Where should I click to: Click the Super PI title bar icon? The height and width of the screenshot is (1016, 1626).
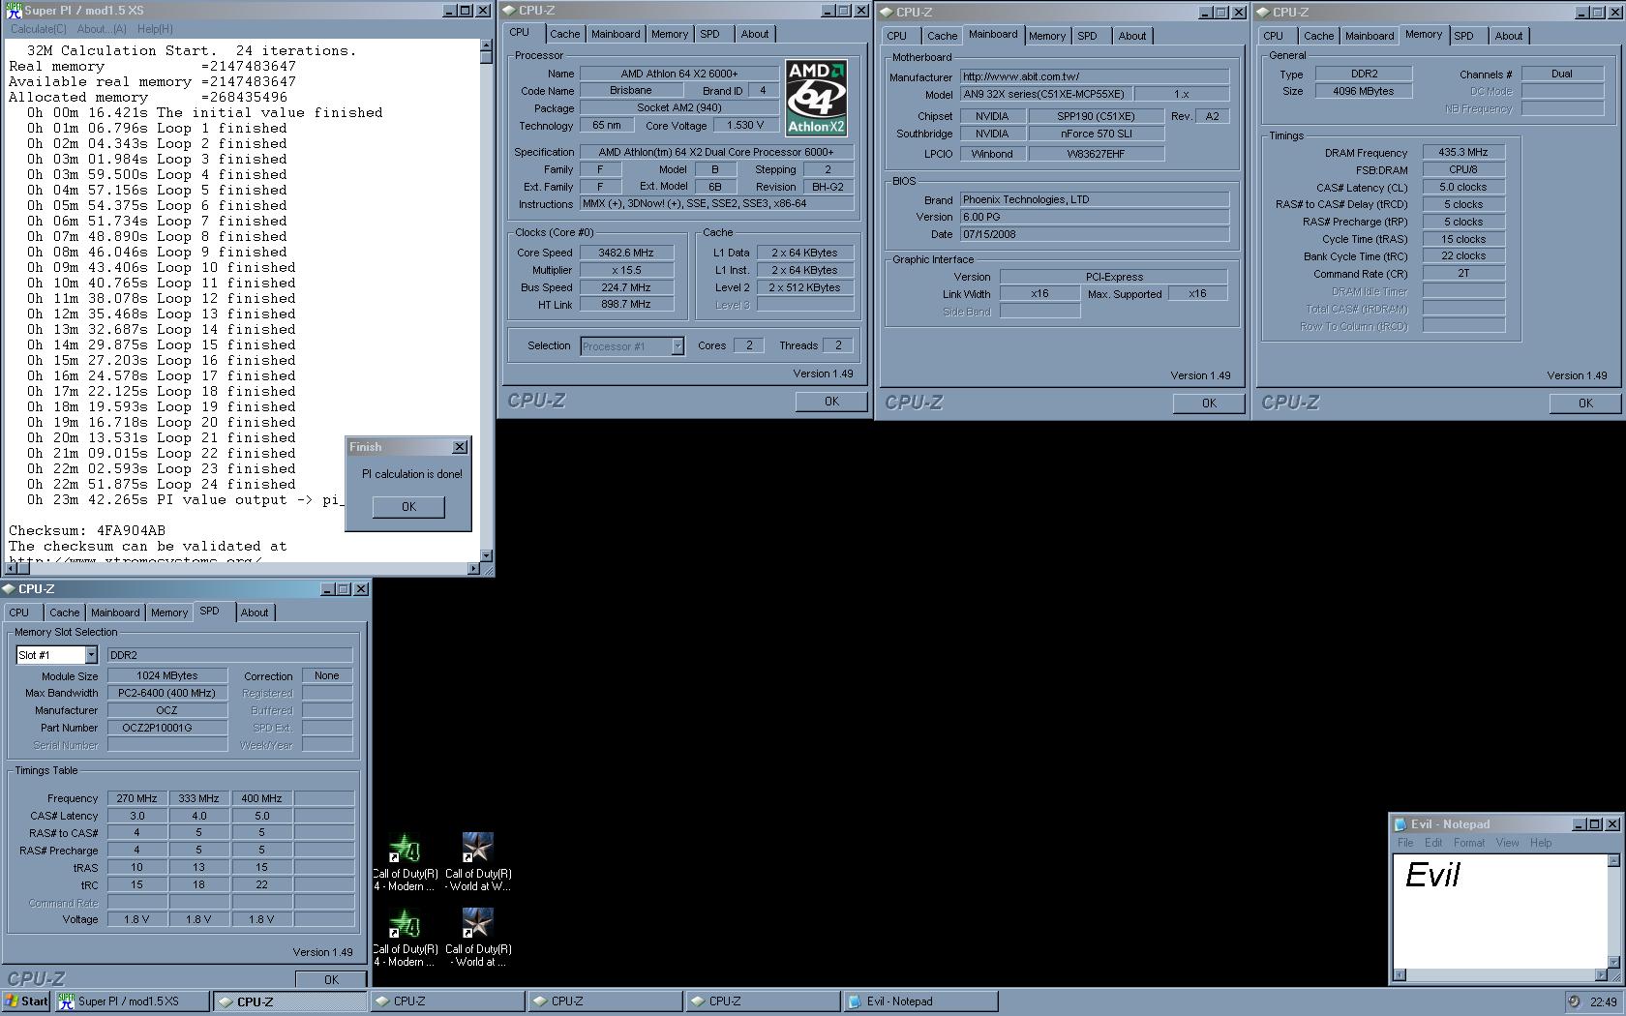(x=13, y=11)
